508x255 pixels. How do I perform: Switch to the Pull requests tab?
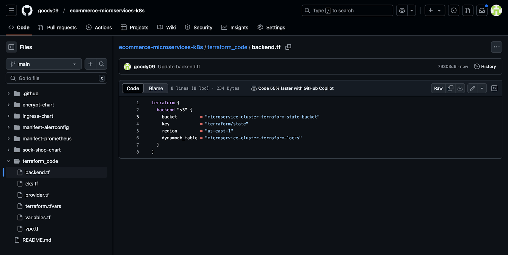tap(57, 28)
